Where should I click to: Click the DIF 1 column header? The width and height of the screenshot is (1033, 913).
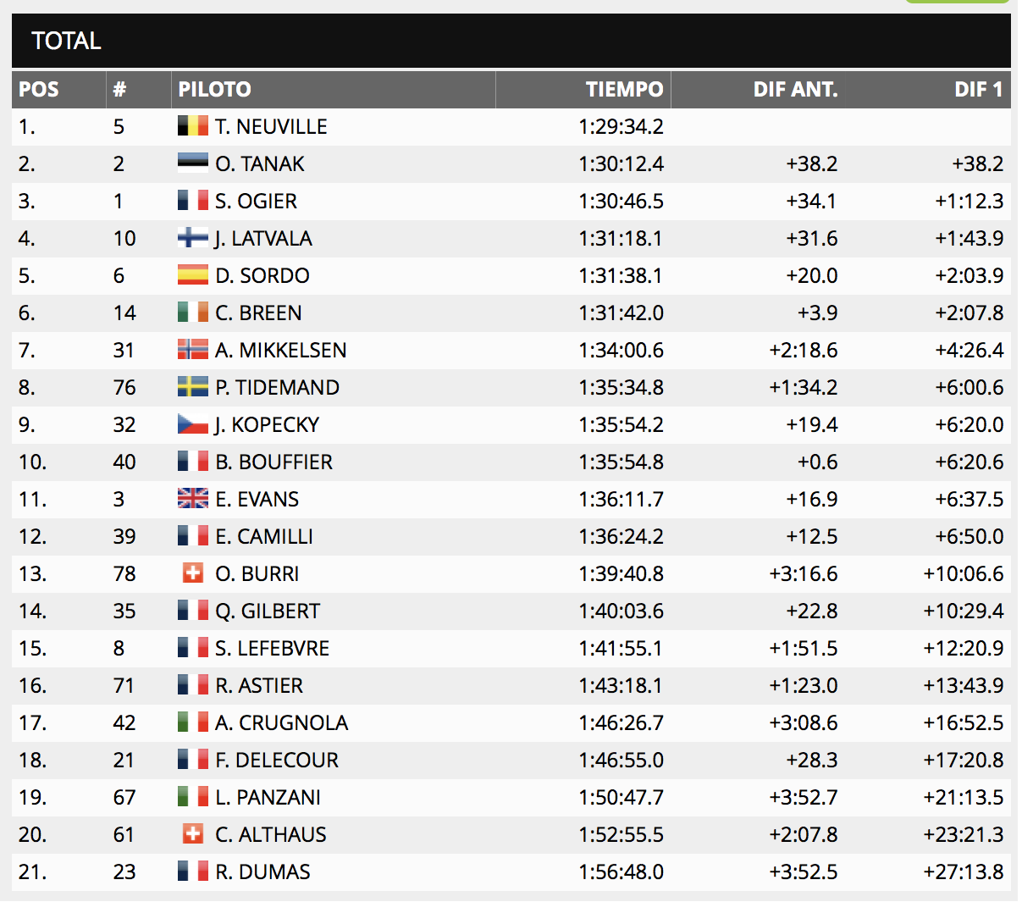[x=978, y=90]
